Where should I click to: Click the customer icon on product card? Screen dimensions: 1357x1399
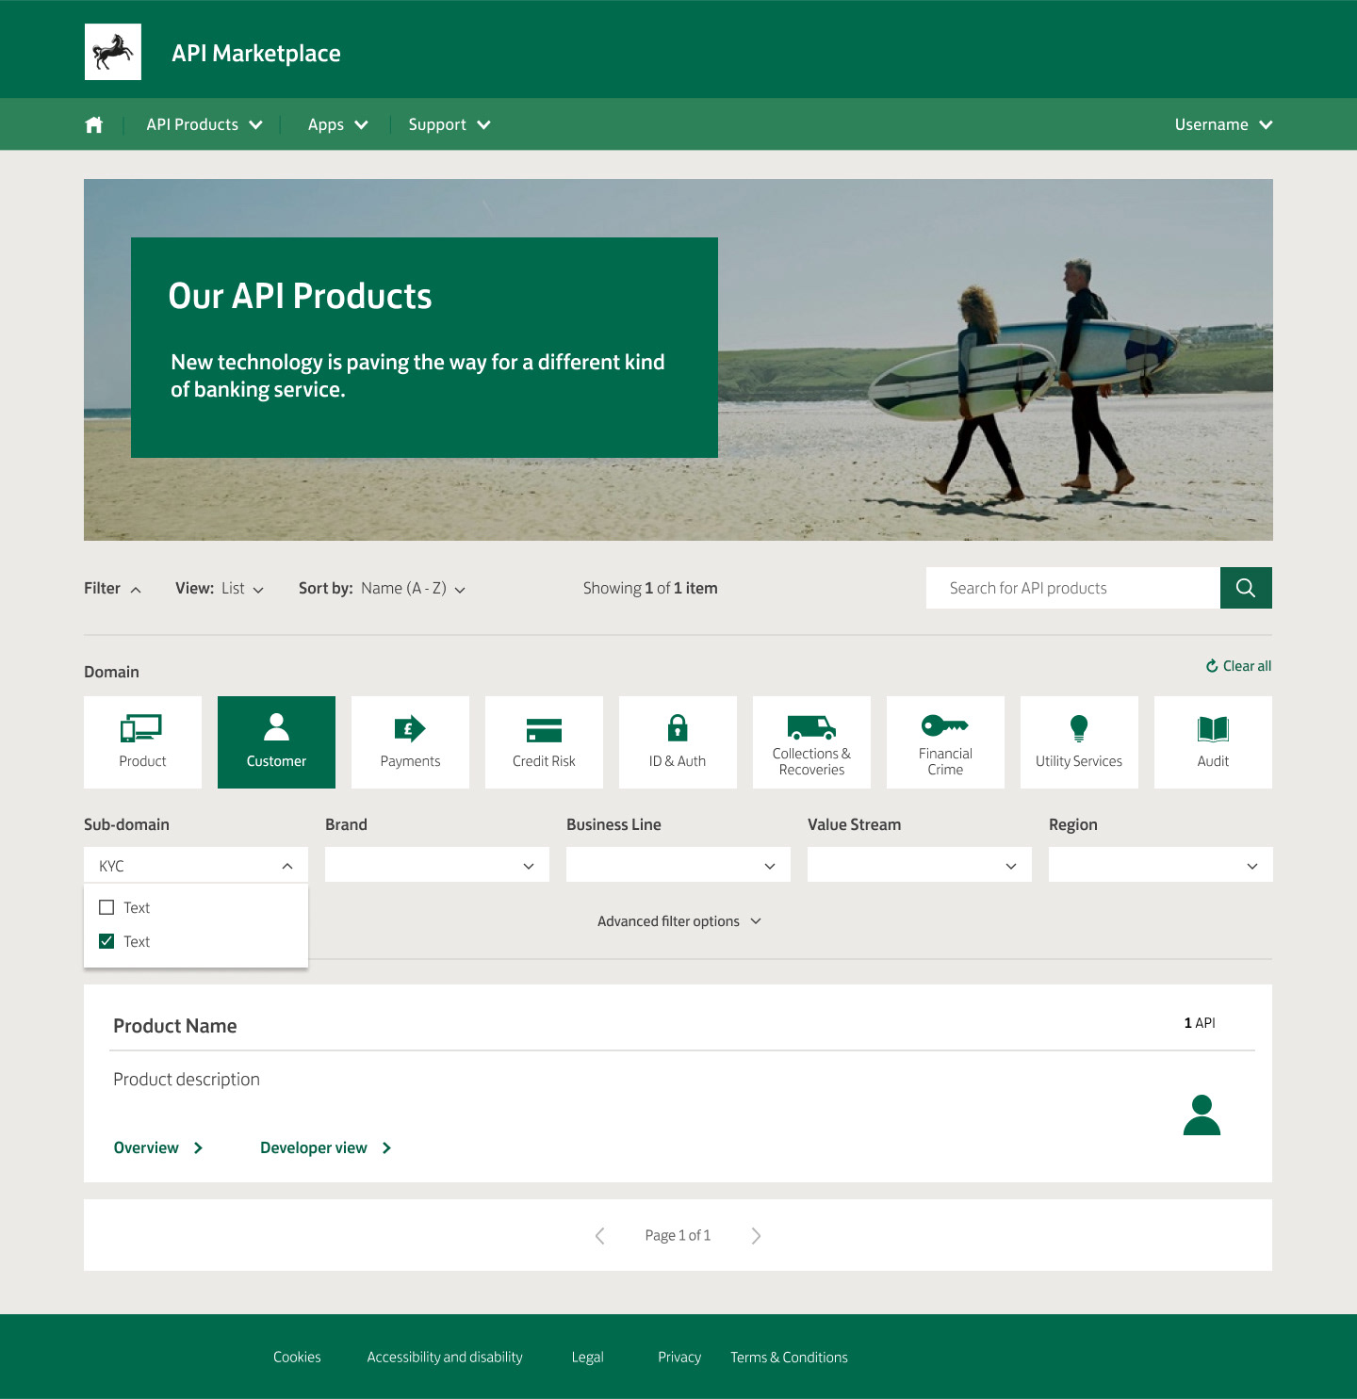pyautogui.click(x=1202, y=1115)
